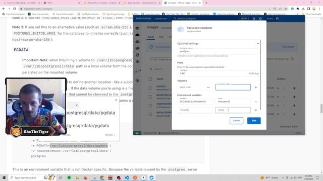323x181 pixels.
Task: Open Chrome downloads icon
Action: click(x=303, y=9)
